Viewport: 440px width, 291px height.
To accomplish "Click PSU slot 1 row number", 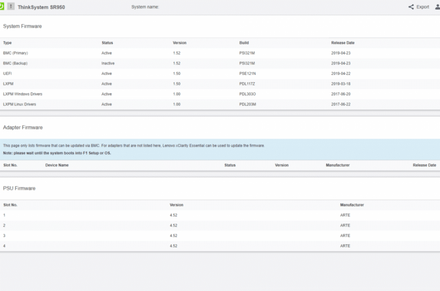I will coord(4,215).
